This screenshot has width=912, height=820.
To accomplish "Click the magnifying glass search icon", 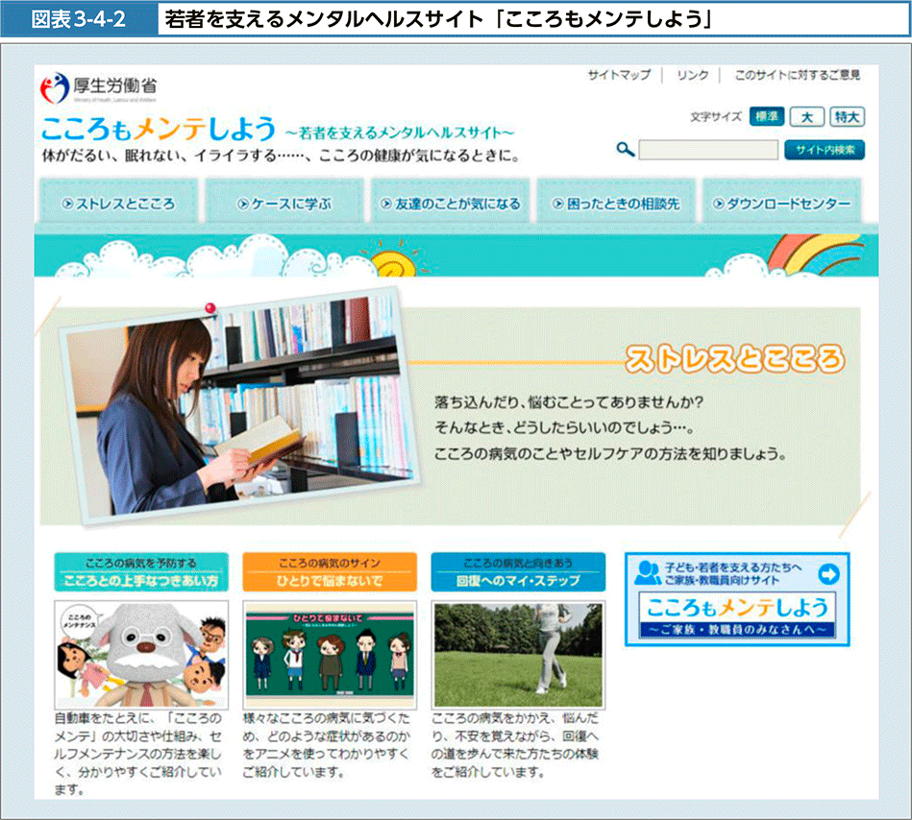I will (625, 150).
